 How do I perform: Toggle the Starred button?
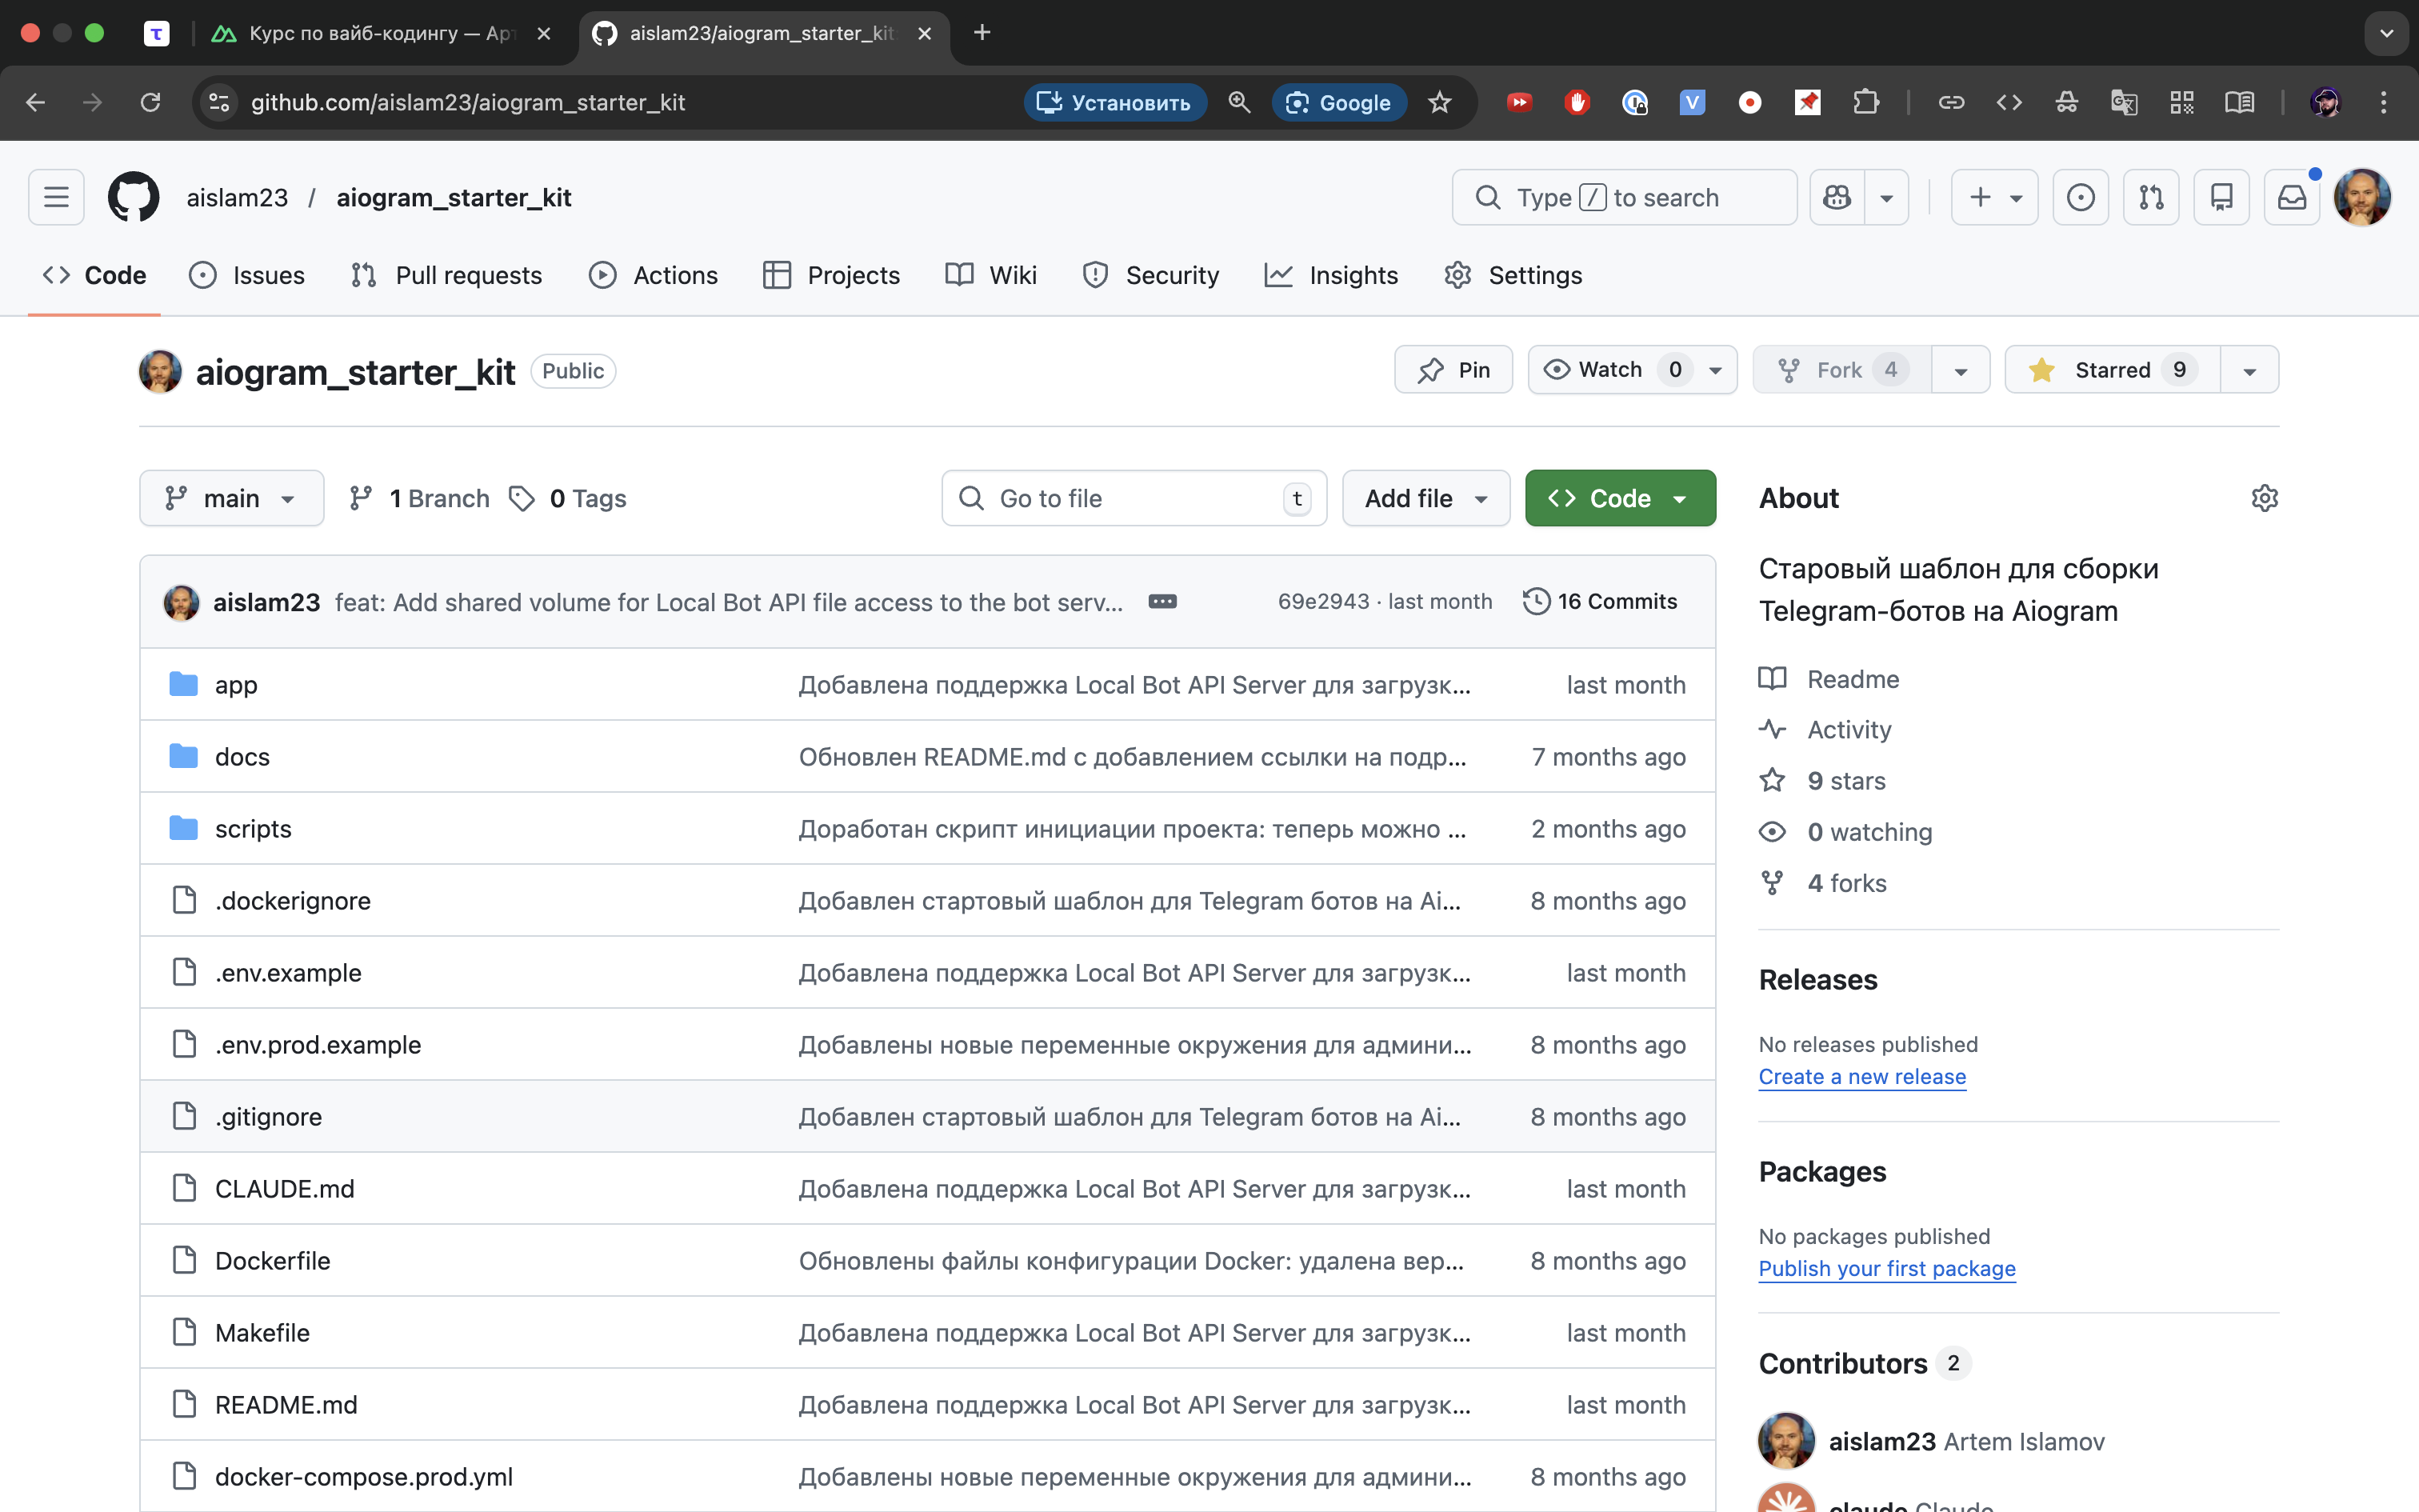[x=2112, y=370]
